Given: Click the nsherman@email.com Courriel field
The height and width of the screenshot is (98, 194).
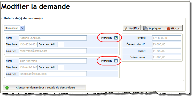Looking at the screenshot, I should tap(53, 51).
